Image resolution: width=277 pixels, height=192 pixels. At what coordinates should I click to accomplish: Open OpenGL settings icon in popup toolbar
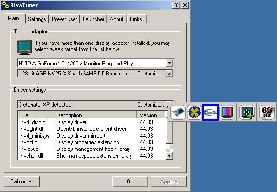(x=211, y=112)
